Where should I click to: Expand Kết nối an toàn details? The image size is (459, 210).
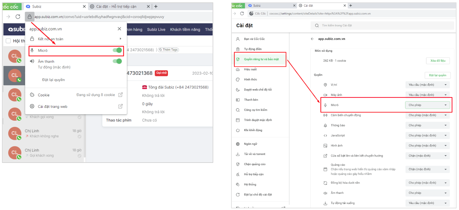coord(120,39)
